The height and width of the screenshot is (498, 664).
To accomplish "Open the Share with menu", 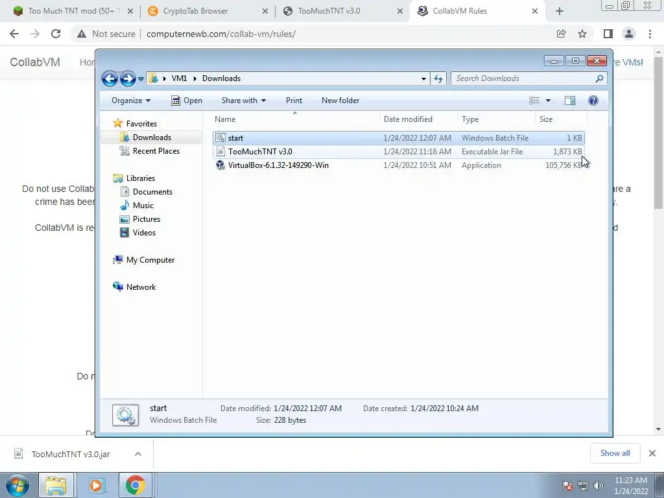I will pos(244,101).
